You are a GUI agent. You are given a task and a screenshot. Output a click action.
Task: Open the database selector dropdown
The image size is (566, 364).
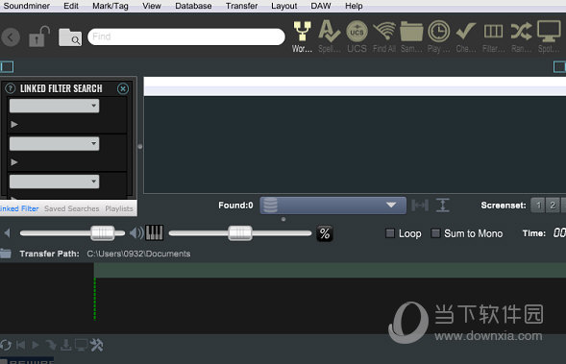[x=332, y=206]
